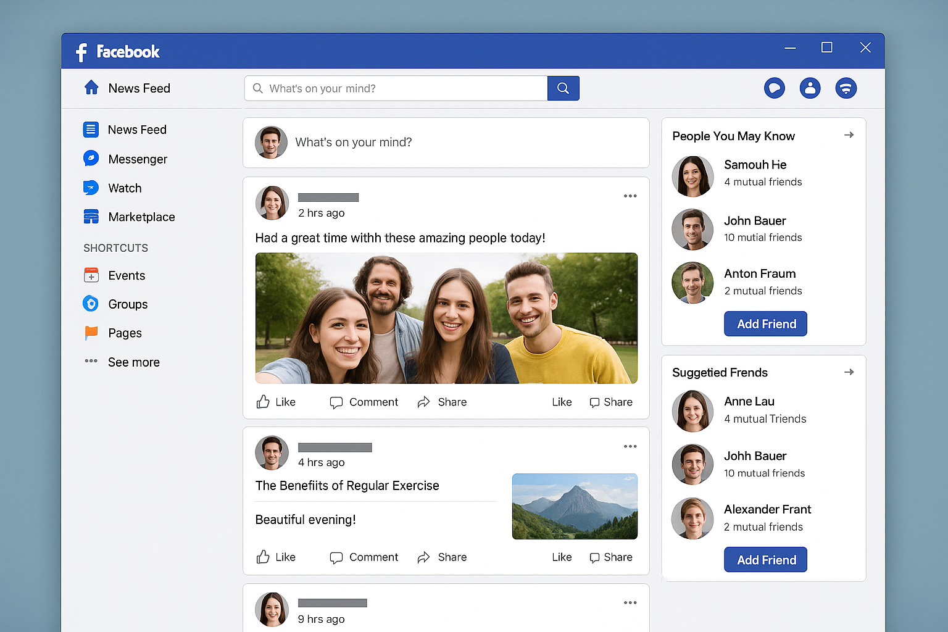
Task: Open options menu on the selfie post
Action: pyautogui.click(x=630, y=196)
